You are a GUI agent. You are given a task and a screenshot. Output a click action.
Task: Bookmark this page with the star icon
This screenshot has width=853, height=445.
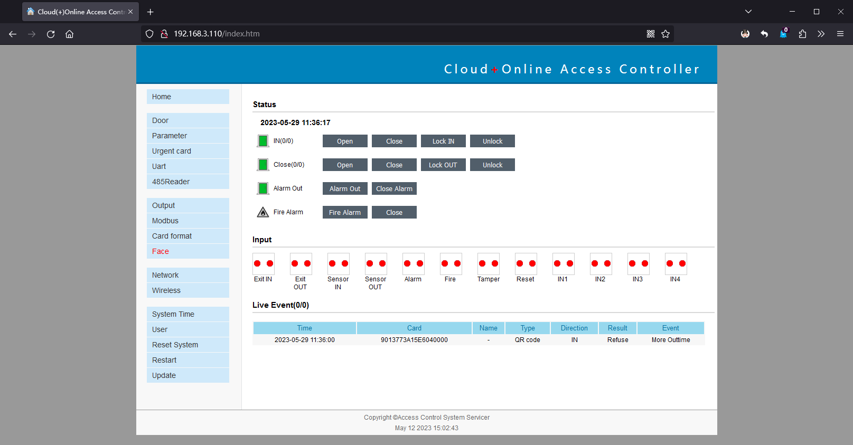point(665,34)
